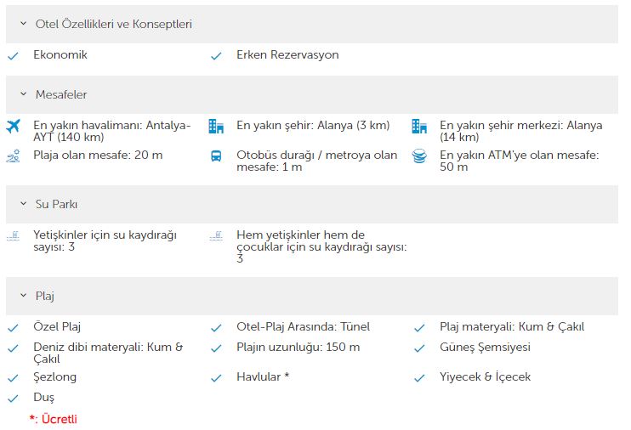
Task: Click the slide icon for adults and children
Action: pos(216,235)
